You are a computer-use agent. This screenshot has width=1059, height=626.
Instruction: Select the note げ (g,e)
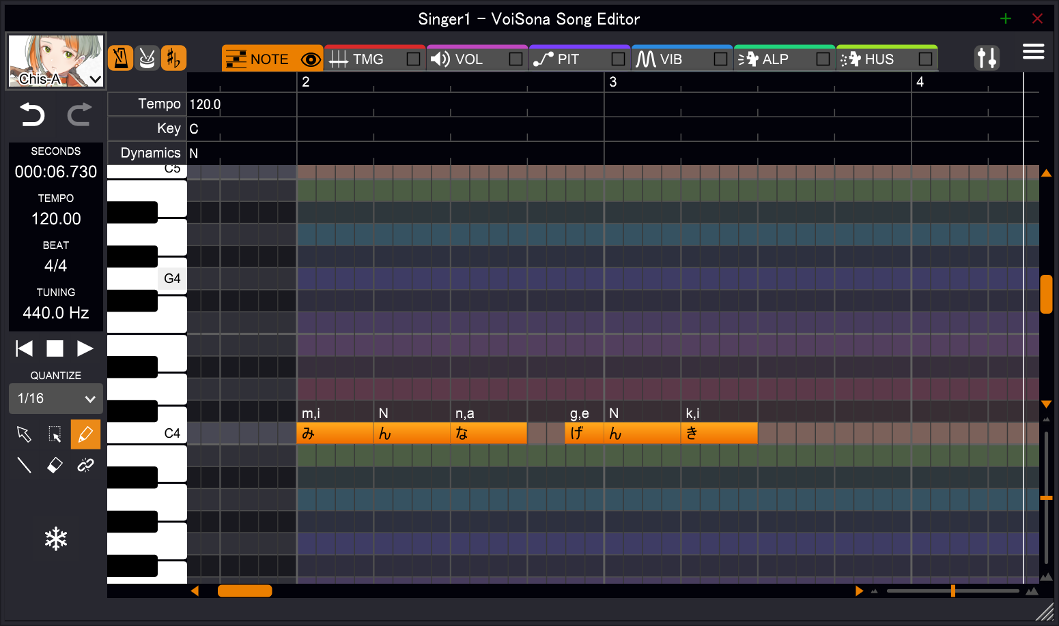[x=584, y=434]
